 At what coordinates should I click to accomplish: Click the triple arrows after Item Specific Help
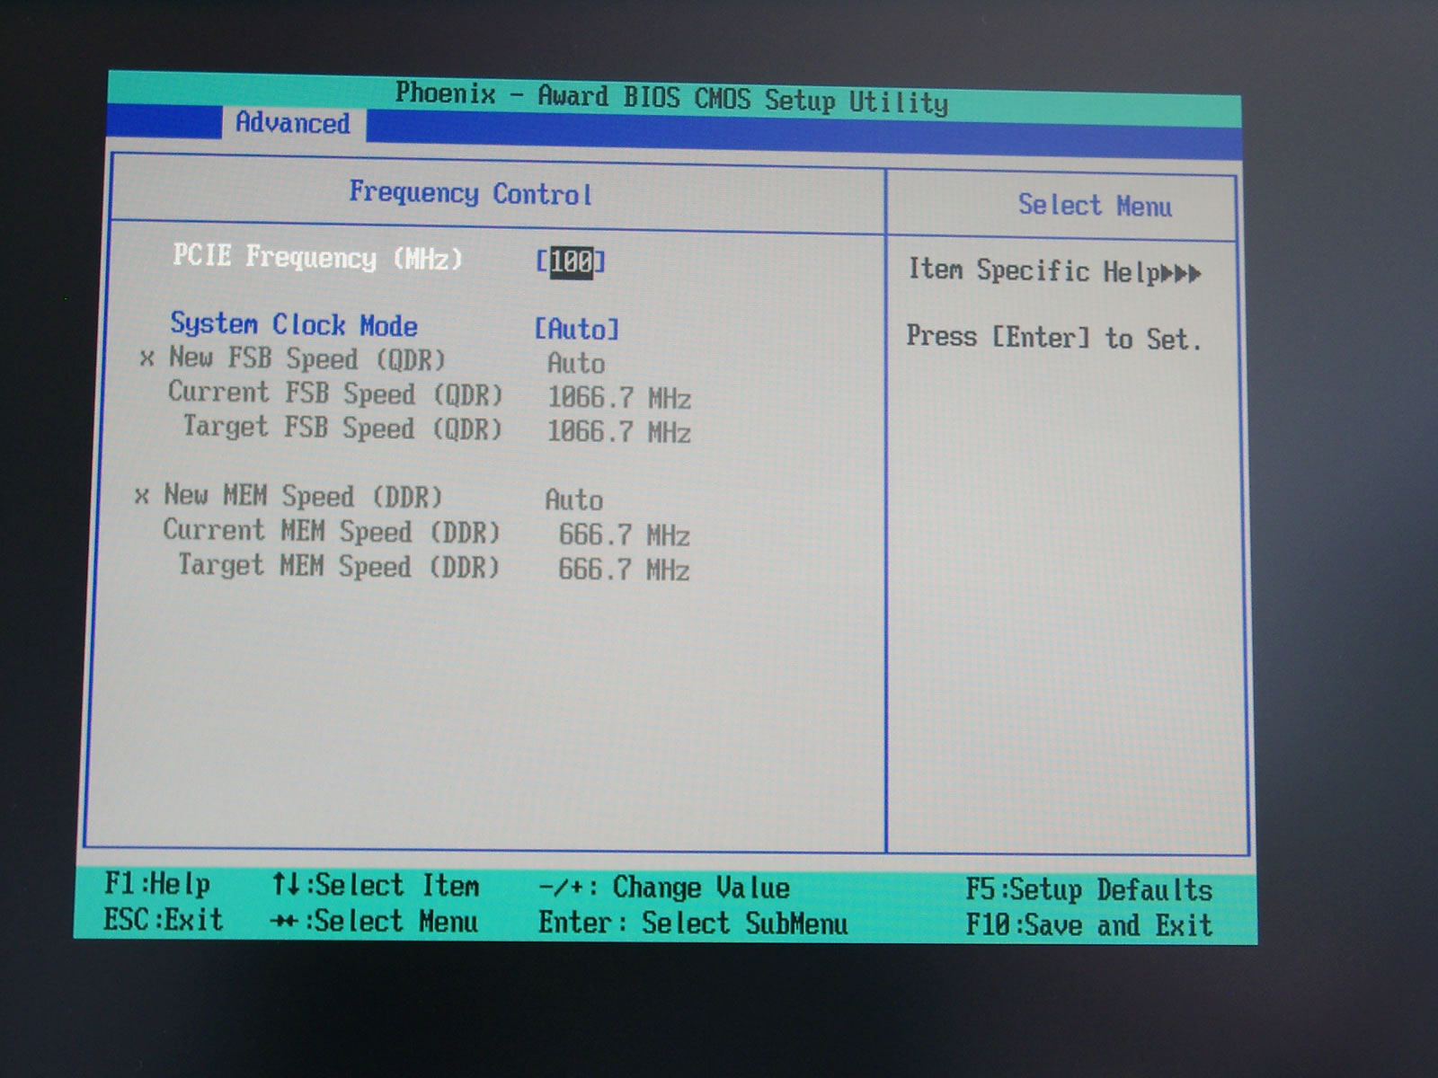click(x=1182, y=273)
